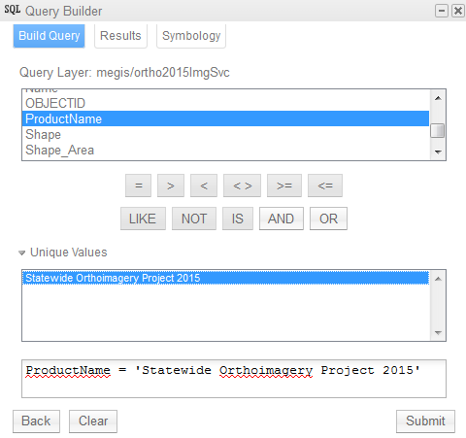
Task: Click unique values list scroll-up arrow
Action: point(438,279)
